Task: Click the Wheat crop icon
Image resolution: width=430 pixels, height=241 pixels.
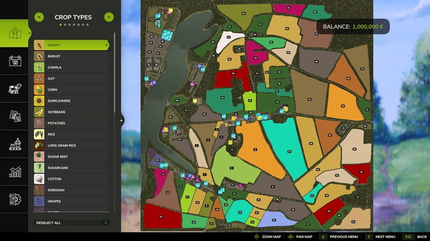Action: pyautogui.click(x=39, y=45)
